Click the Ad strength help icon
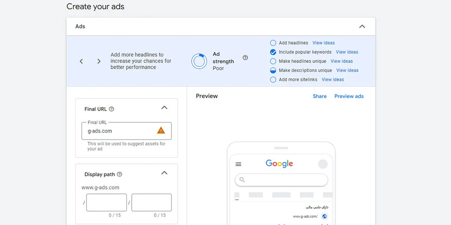 point(245,58)
